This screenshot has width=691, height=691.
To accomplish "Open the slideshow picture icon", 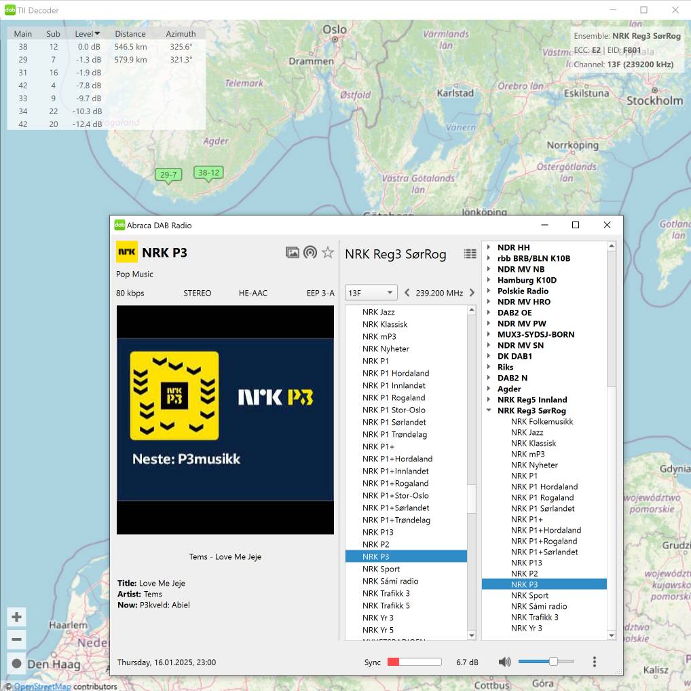I will coord(293,253).
